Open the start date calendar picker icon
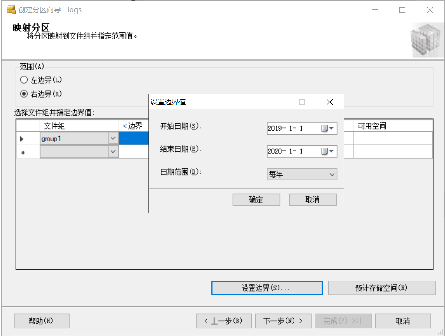The image size is (445, 336). pos(327,128)
